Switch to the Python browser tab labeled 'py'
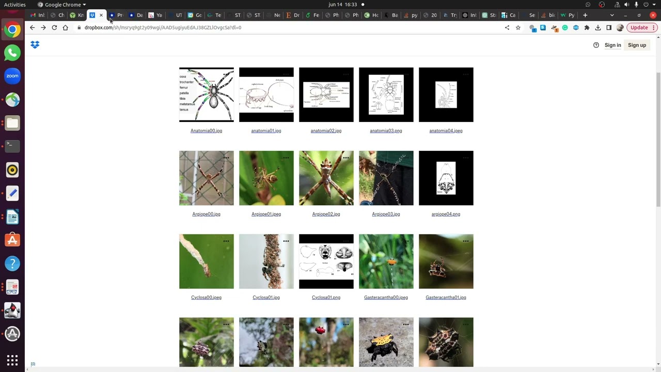This screenshot has height=372, width=661. click(411, 15)
